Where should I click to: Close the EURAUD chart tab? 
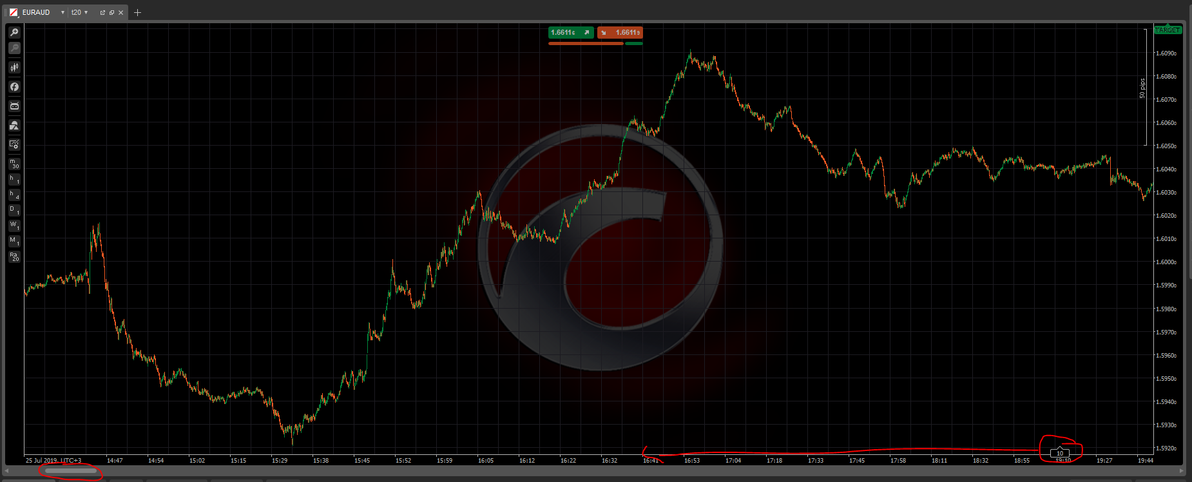[x=120, y=13]
